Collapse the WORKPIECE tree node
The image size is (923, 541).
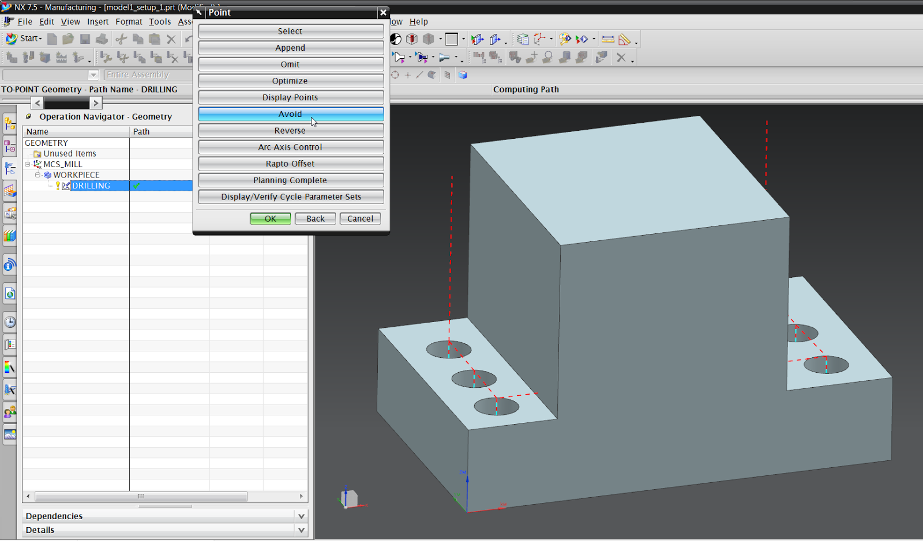click(37, 175)
